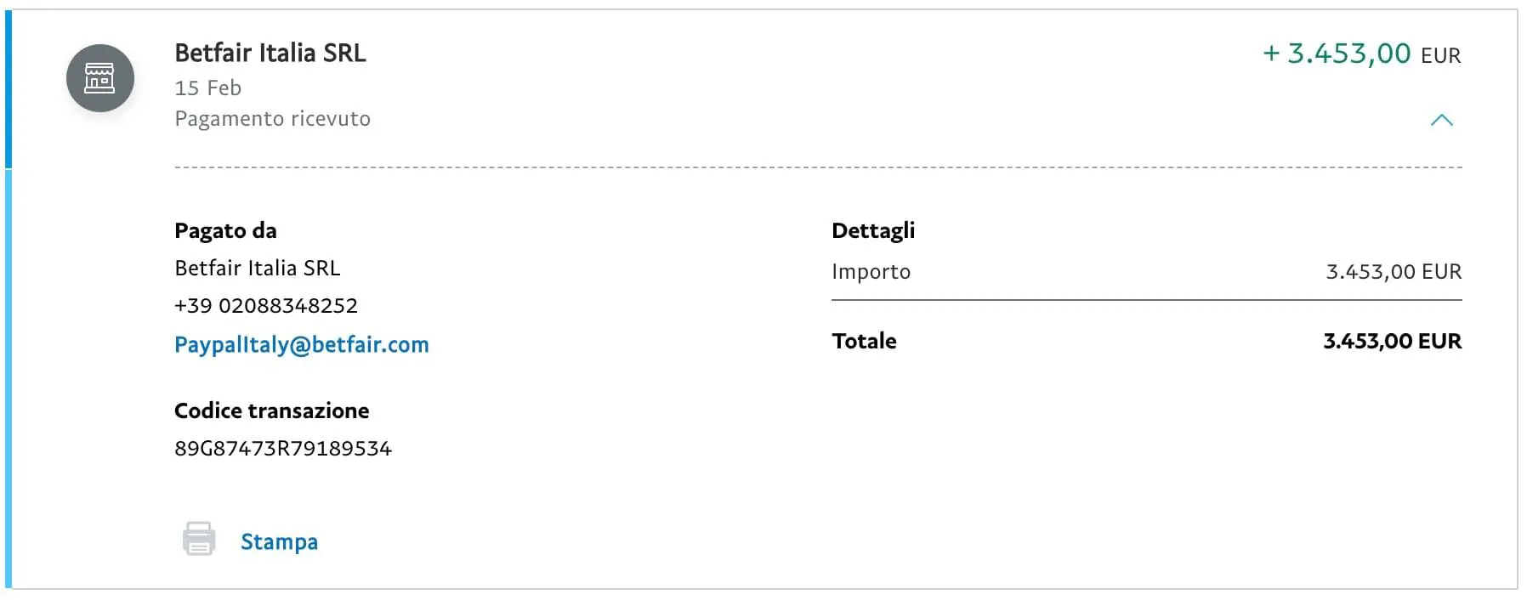Click the Totale amount 3.453,00 EUR

pyautogui.click(x=1392, y=341)
